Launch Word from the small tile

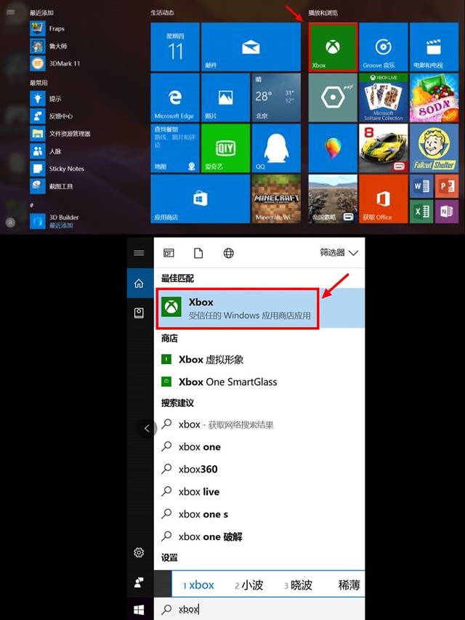[421, 186]
